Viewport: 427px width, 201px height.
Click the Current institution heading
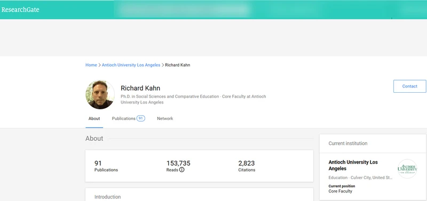tap(348, 143)
